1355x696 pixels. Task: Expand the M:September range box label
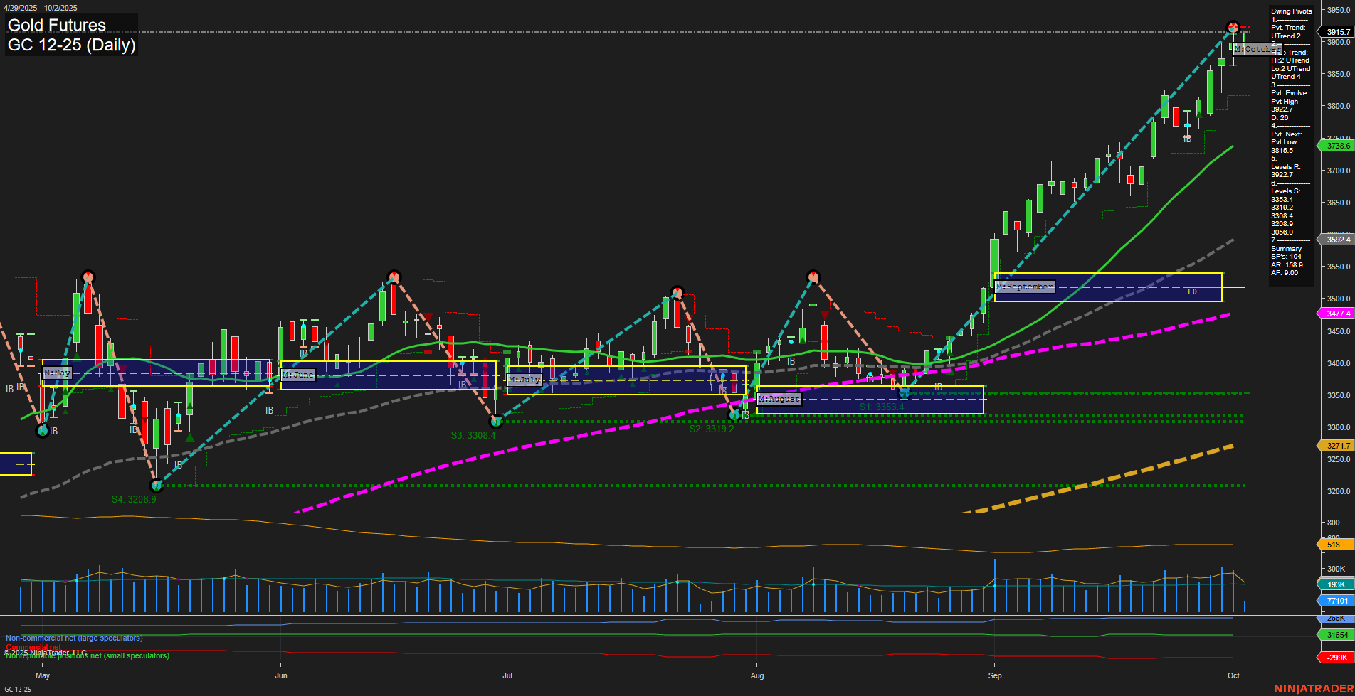(1023, 287)
